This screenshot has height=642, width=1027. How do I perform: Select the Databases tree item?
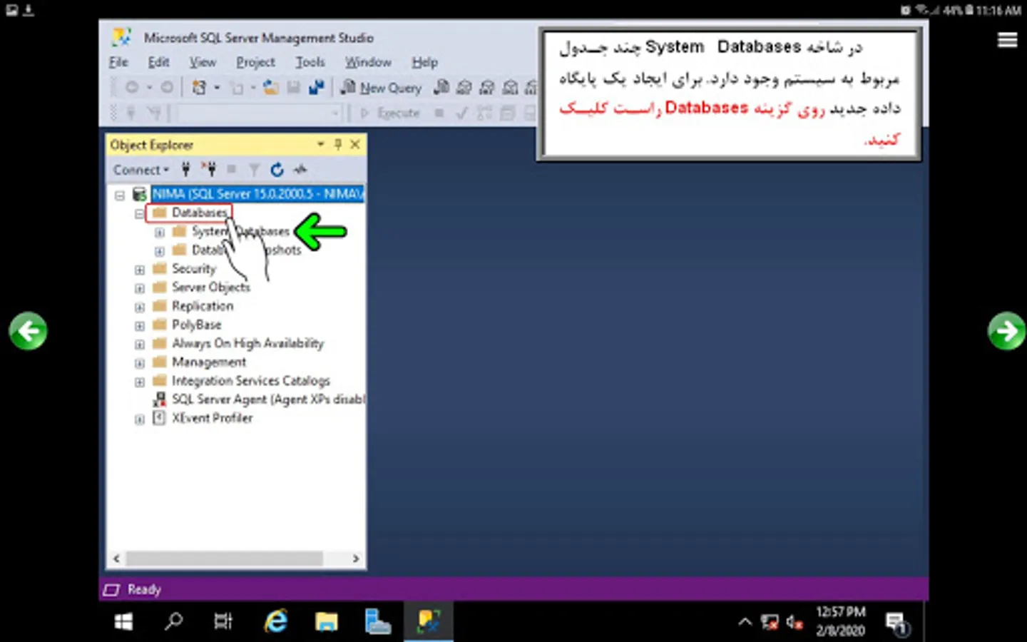point(200,213)
